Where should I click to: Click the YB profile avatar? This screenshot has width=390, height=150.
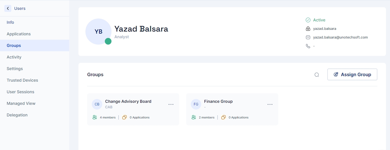click(x=98, y=32)
